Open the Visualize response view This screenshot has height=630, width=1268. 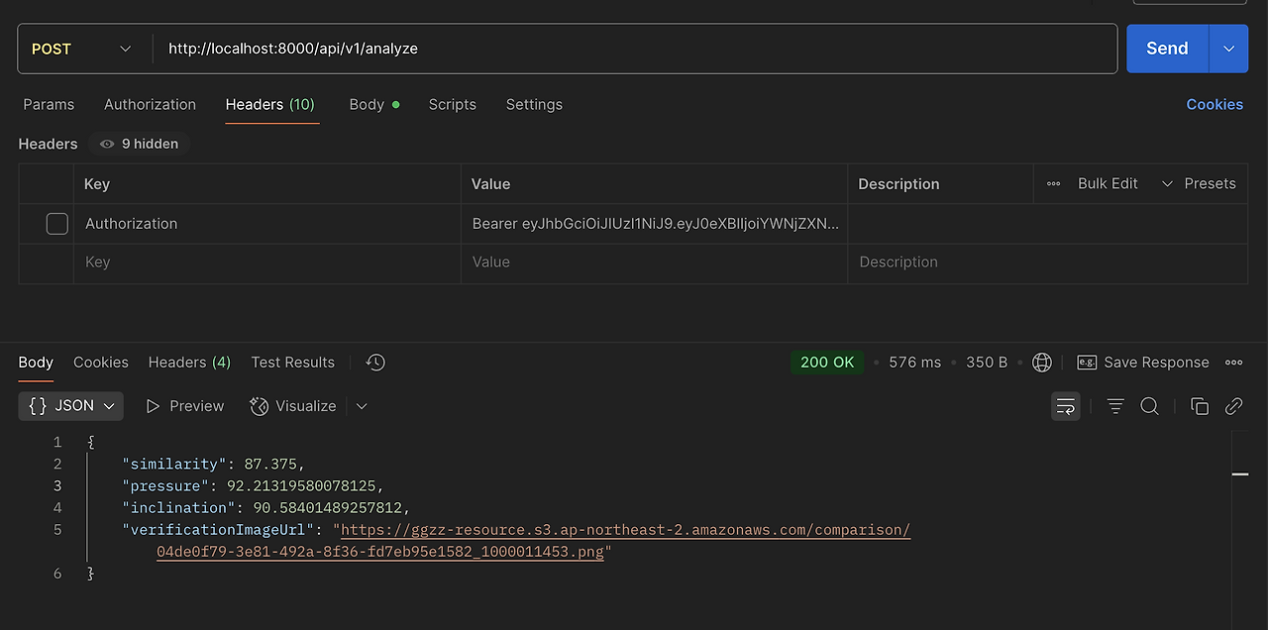click(x=293, y=406)
